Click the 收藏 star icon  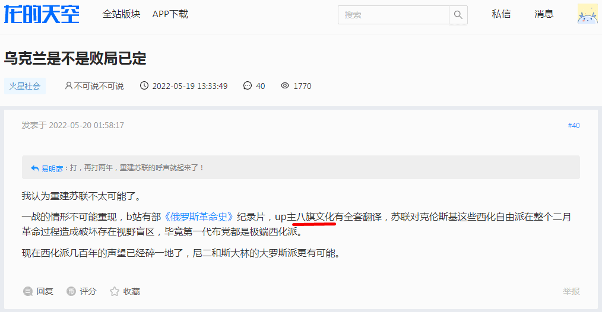pyautogui.click(x=115, y=291)
